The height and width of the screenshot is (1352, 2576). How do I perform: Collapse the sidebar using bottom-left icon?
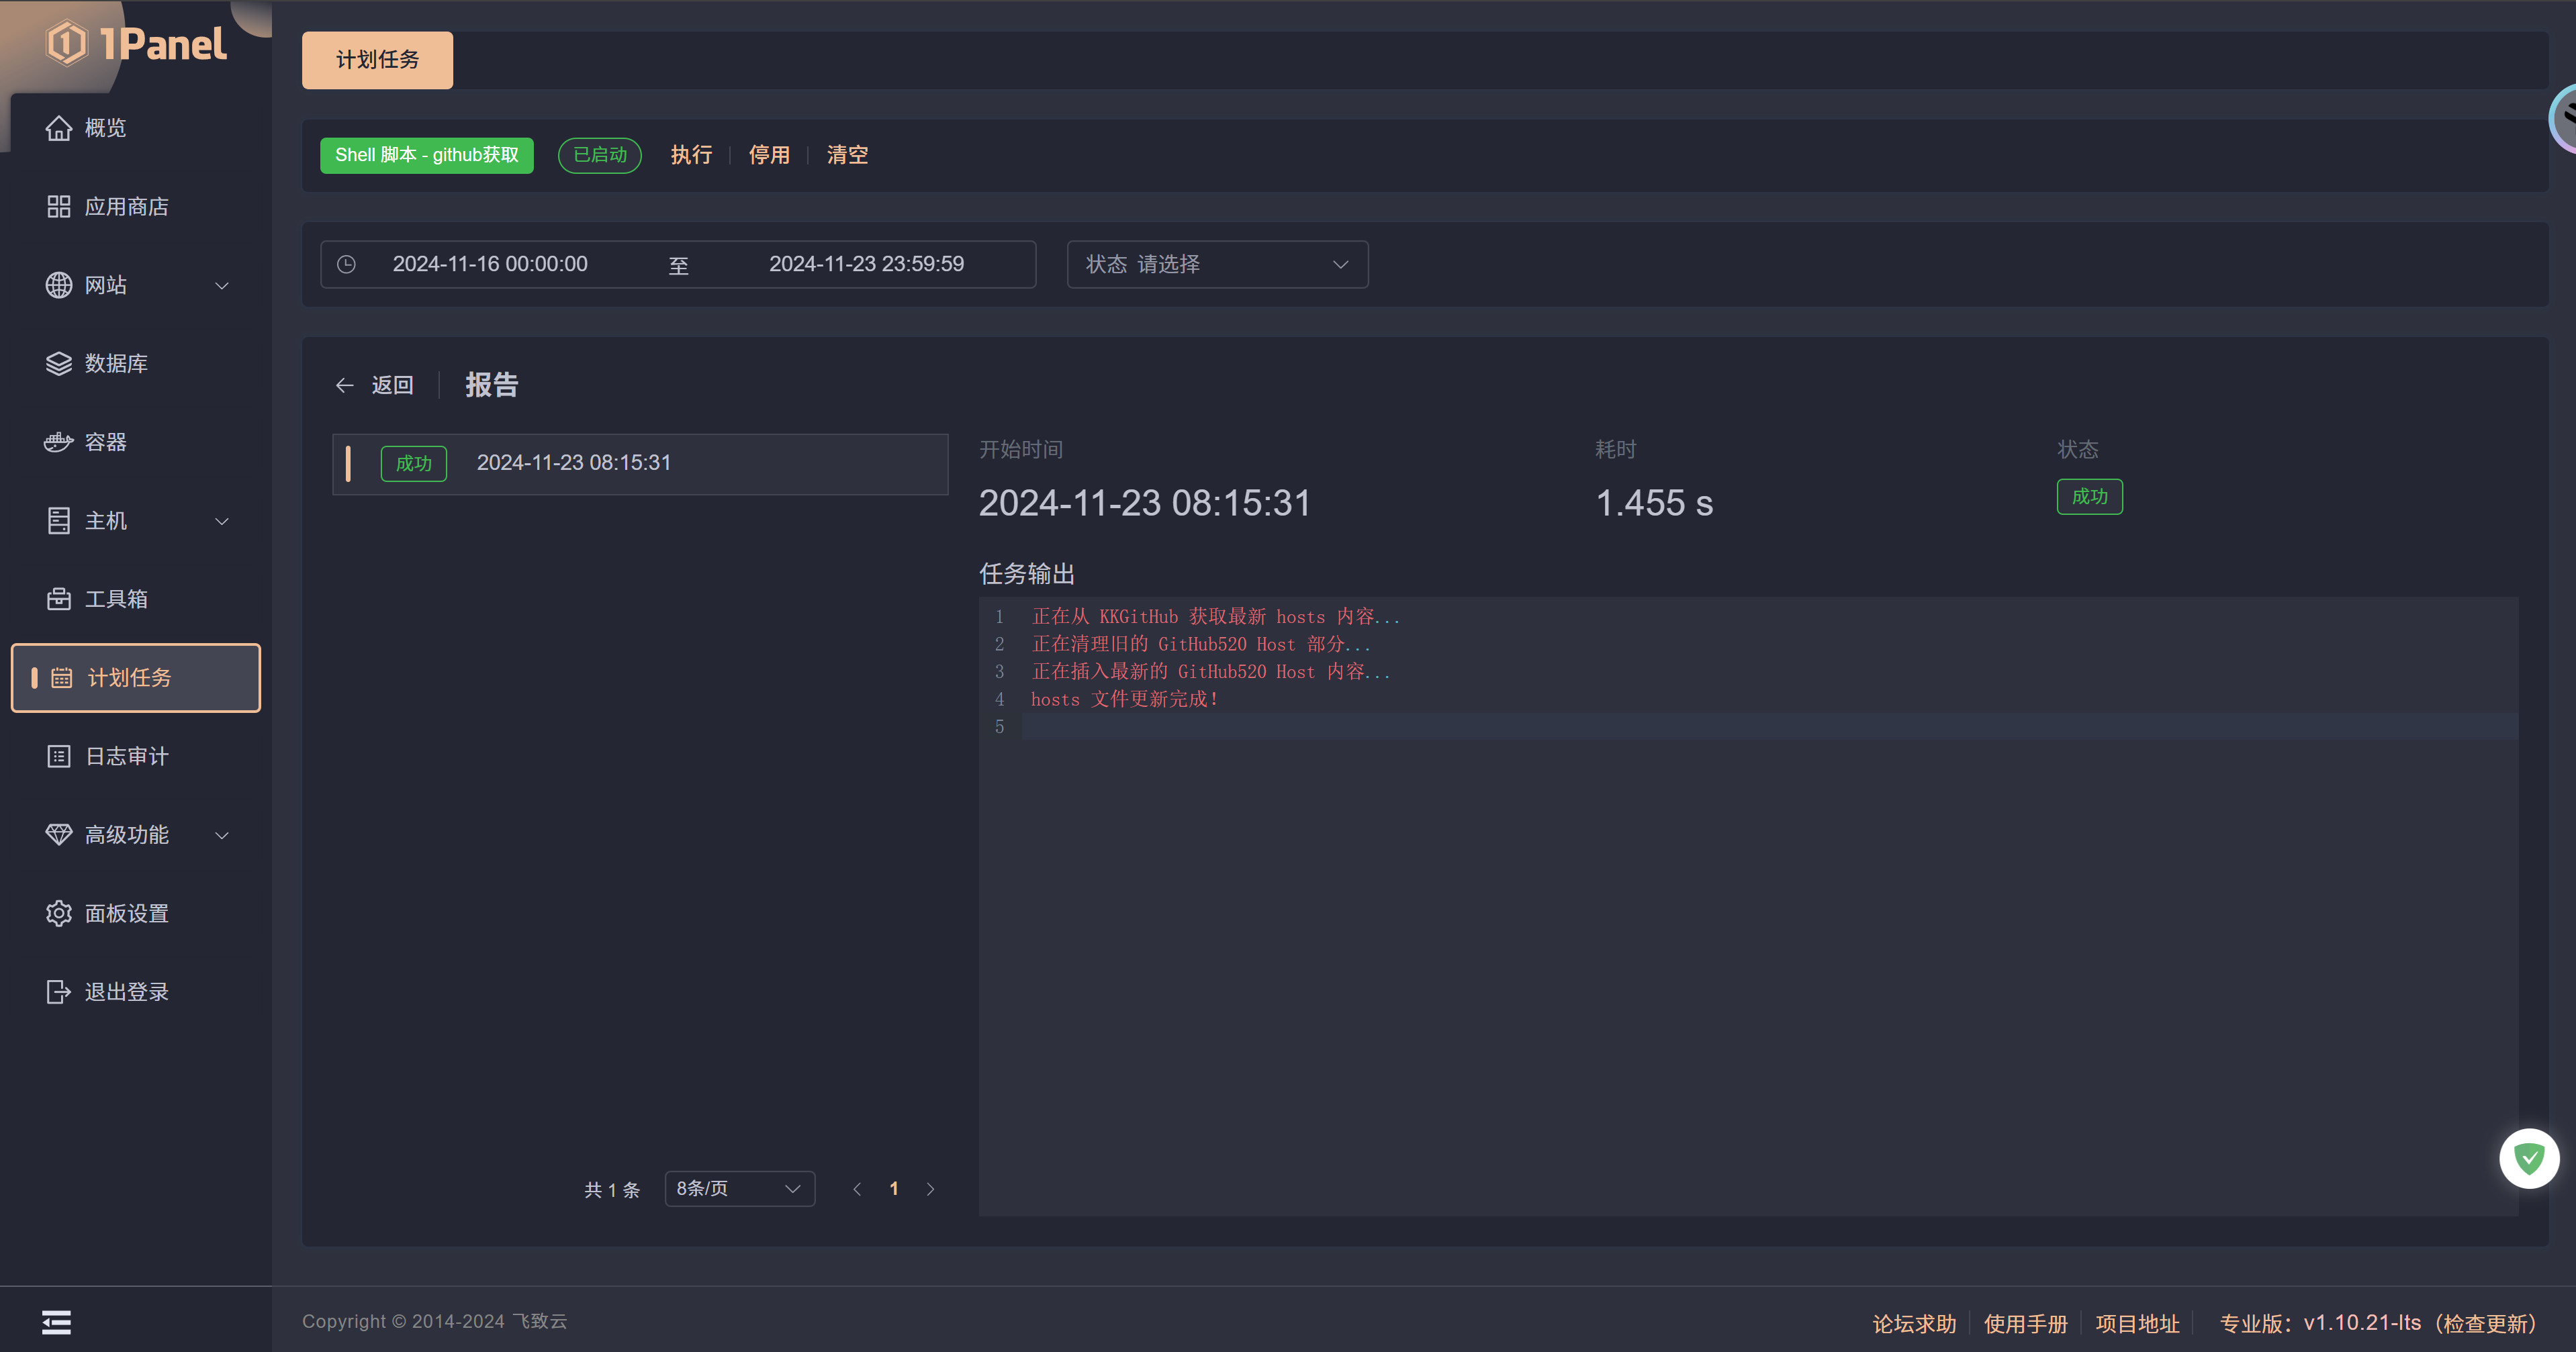[x=56, y=1321]
